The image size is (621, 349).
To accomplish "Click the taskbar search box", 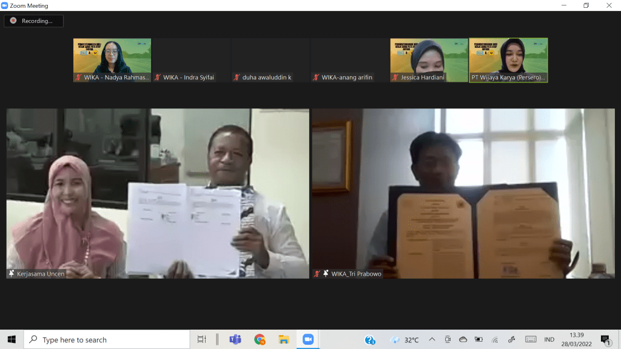I will coord(107,339).
